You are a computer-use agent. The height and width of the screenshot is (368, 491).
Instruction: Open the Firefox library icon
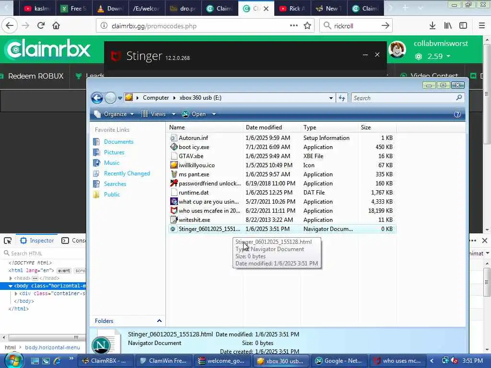point(448,26)
